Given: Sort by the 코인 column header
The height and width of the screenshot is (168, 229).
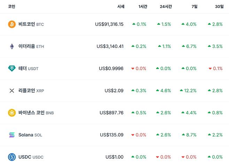Looking at the screenshot, I should (x=11, y=7).
